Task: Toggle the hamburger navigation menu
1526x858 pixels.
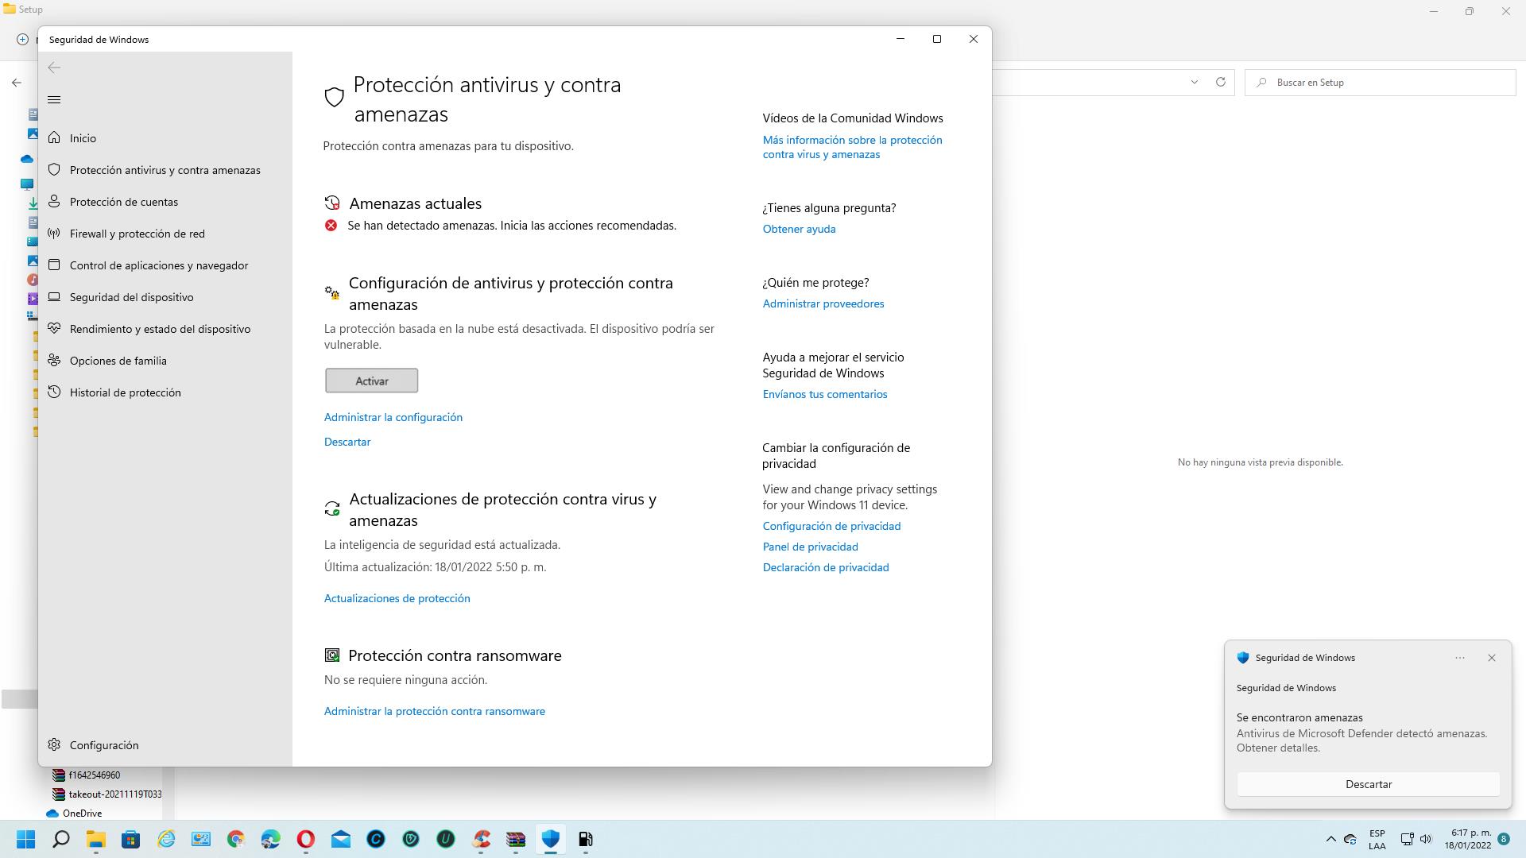Action: coord(54,100)
